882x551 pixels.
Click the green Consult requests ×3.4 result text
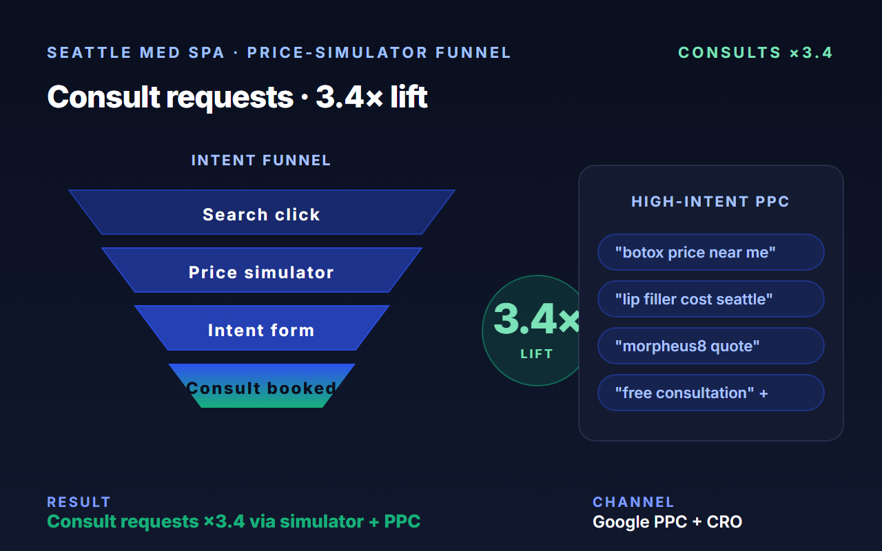[x=234, y=521]
